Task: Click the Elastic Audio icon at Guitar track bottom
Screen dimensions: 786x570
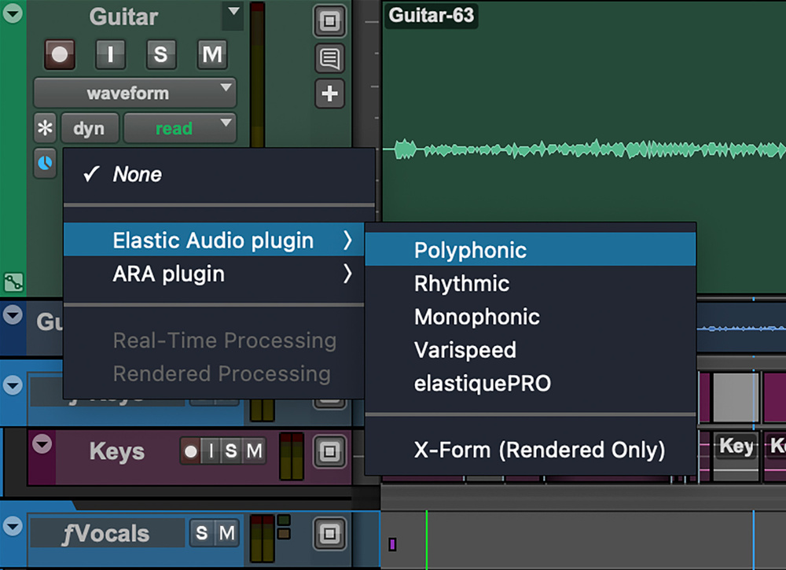Action: point(13,282)
